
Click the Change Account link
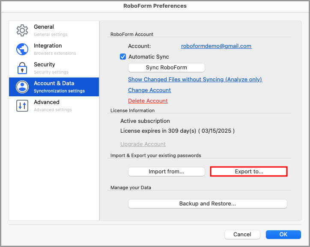point(149,90)
